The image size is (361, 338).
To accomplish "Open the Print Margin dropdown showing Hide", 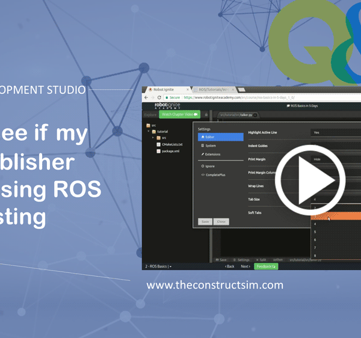I will pyautogui.click(x=335, y=159).
